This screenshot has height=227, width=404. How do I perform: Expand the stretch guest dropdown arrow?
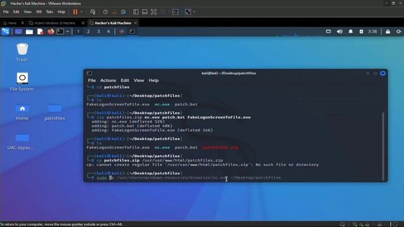pos(194,12)
